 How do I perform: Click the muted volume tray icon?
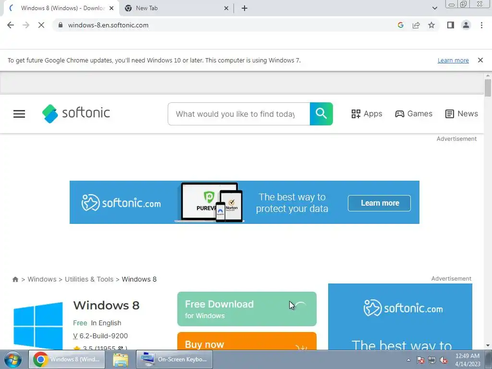click(443, 360)
